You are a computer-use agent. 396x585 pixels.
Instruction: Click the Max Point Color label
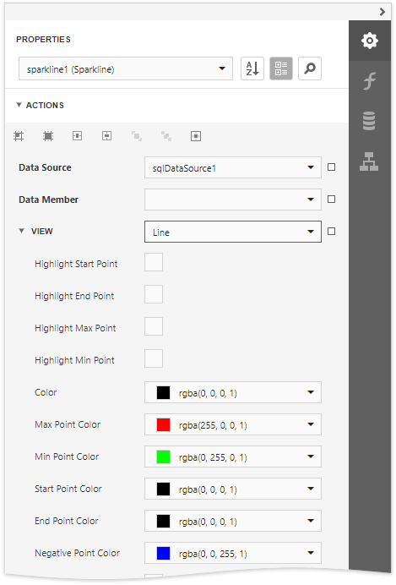[x=68, y=424]
